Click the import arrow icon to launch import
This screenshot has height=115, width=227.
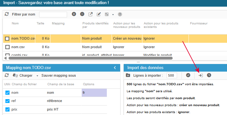point(201,75)
